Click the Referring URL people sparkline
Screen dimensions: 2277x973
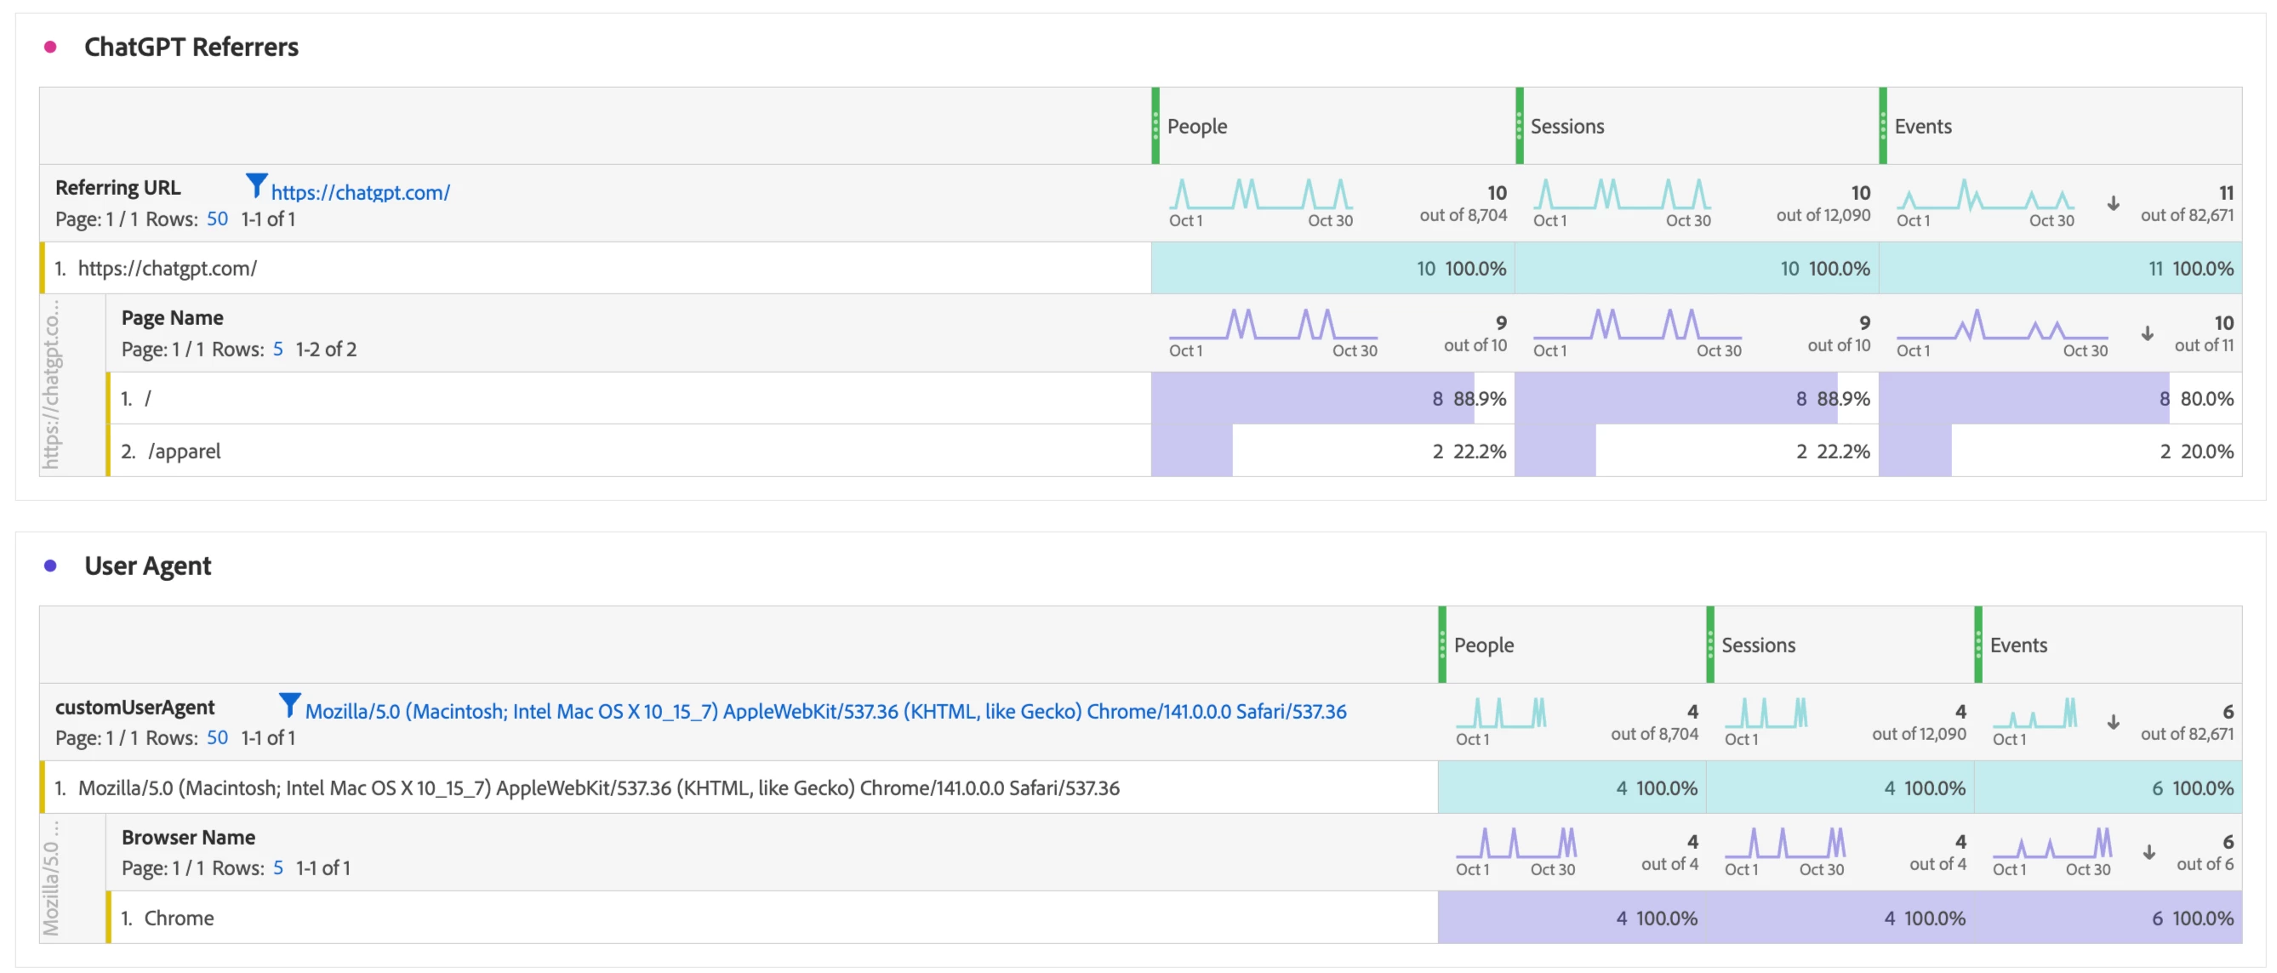1259,194
